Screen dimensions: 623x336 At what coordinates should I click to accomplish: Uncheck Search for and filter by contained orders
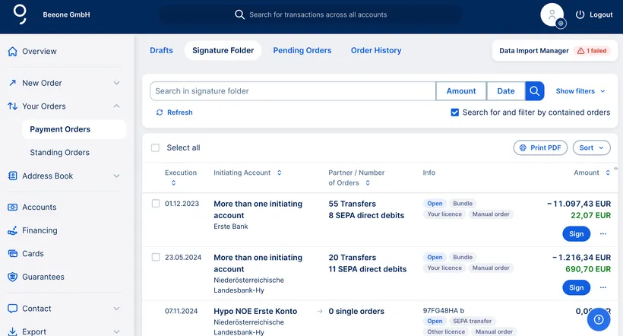(454, 113)
